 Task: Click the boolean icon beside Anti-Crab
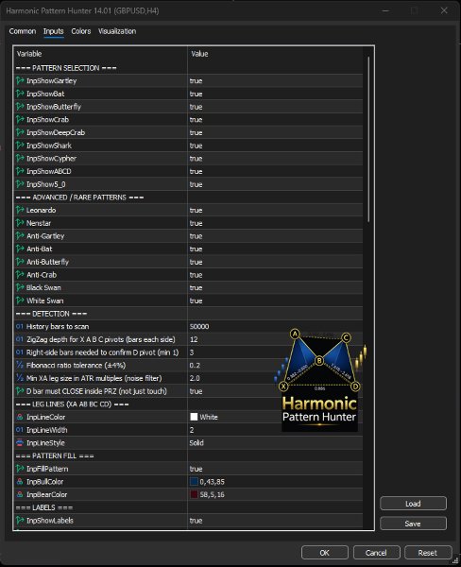tap(20, 275)
